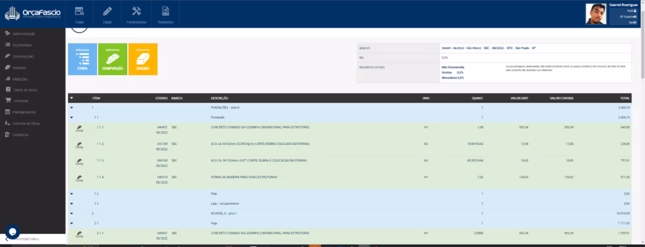Collapse item 1 Fundações row arrow

click(x=72, y=108)
